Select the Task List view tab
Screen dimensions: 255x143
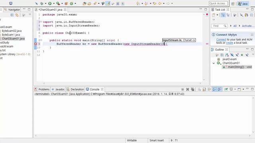(x=220, y=10)
